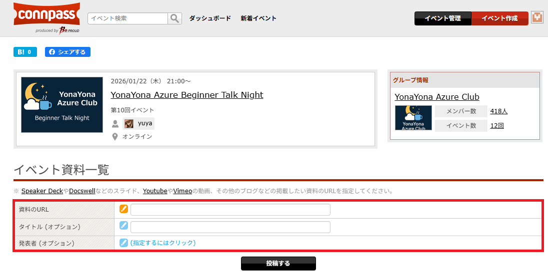Open the event banner thumbnail image
The image size is (548, 279).
(x=62, y=105)
